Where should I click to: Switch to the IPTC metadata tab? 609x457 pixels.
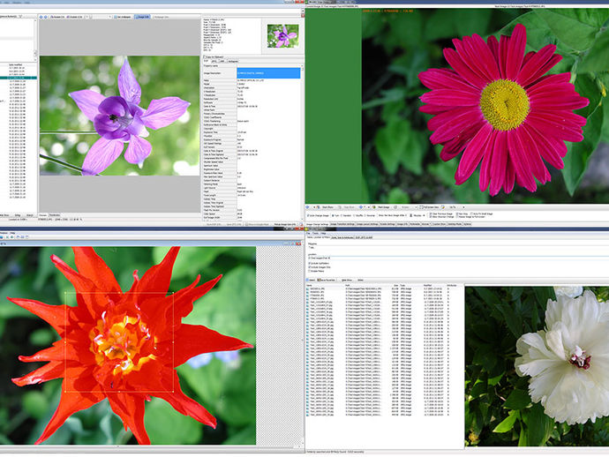pos(214,61)
